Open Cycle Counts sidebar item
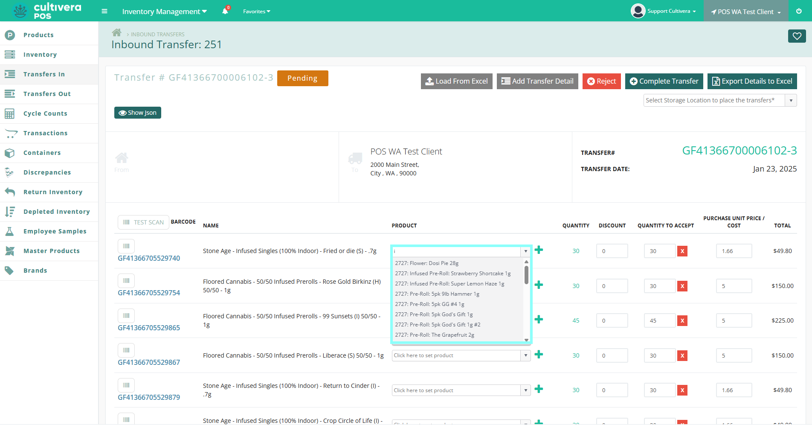The height and width of the screenshot is (425, 812). pyautogui.click(x=49, y=114)
